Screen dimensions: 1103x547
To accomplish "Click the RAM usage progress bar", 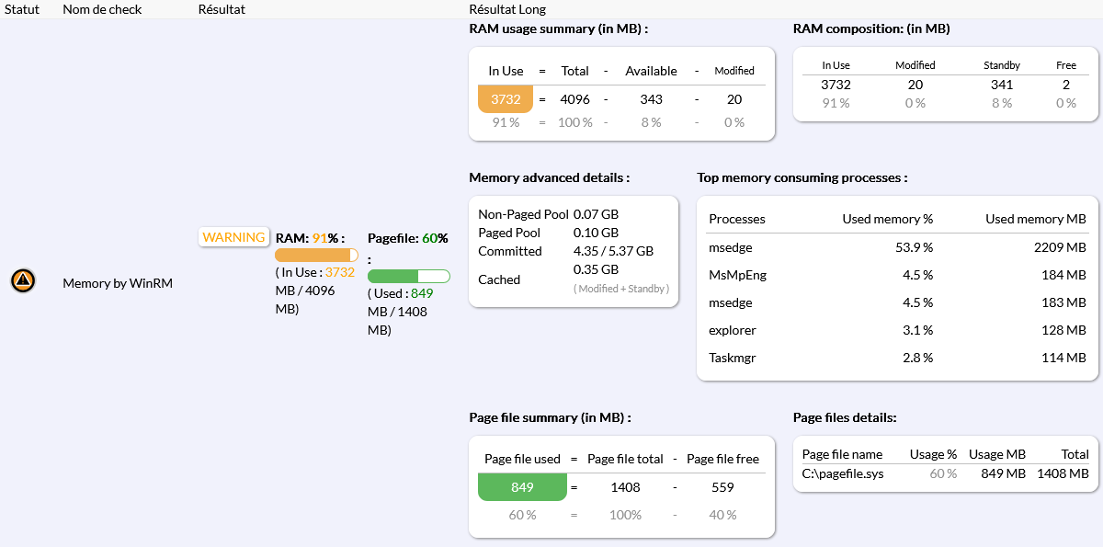I will pos(316,256).
